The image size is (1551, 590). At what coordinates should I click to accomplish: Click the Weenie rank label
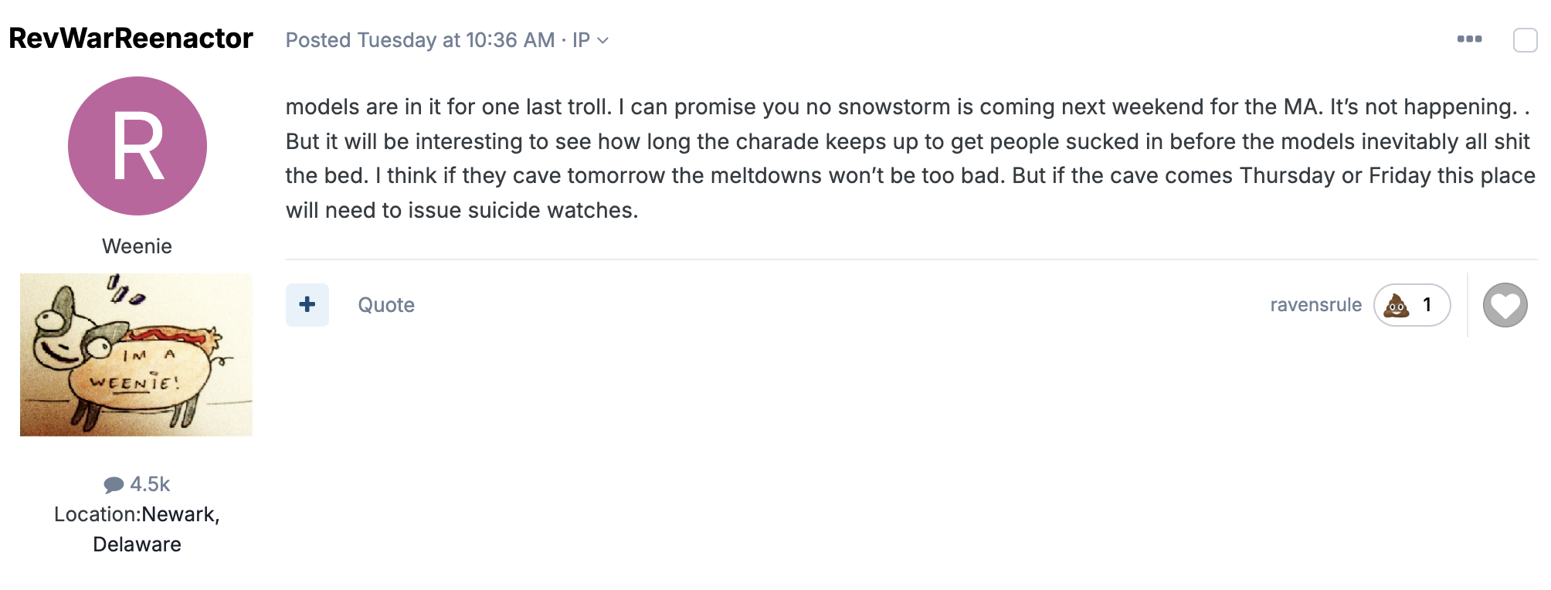[137, 246]
